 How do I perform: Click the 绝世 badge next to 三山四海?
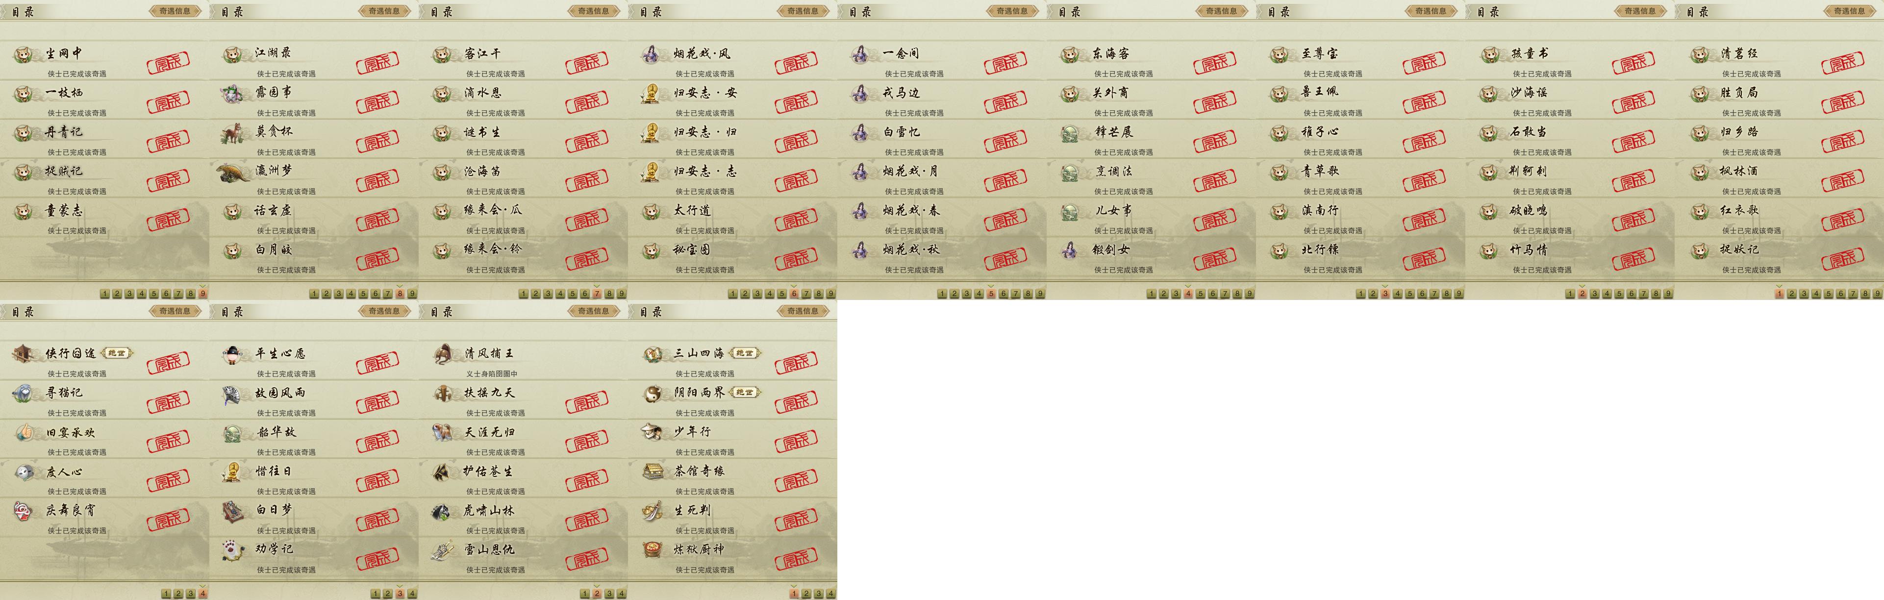(745, 353)
